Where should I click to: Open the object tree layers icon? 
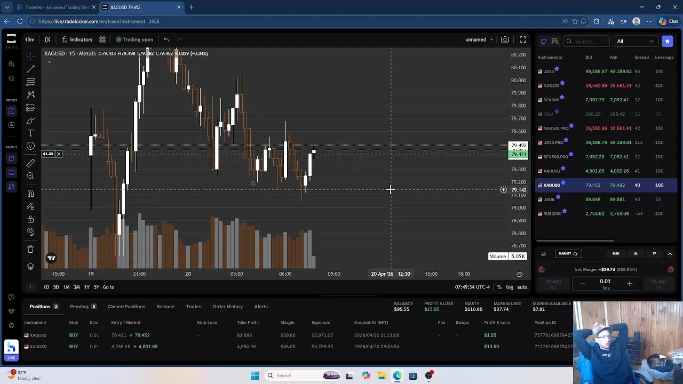point(30,266)
